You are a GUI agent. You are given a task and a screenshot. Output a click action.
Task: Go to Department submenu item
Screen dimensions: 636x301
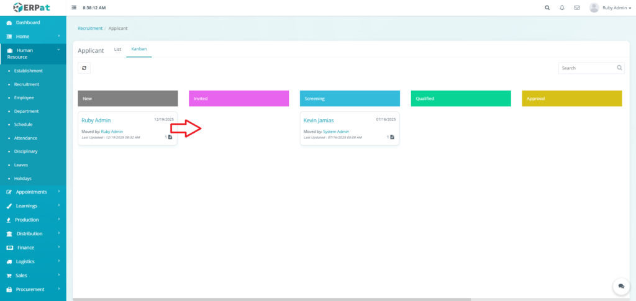[x=26, y=111]
